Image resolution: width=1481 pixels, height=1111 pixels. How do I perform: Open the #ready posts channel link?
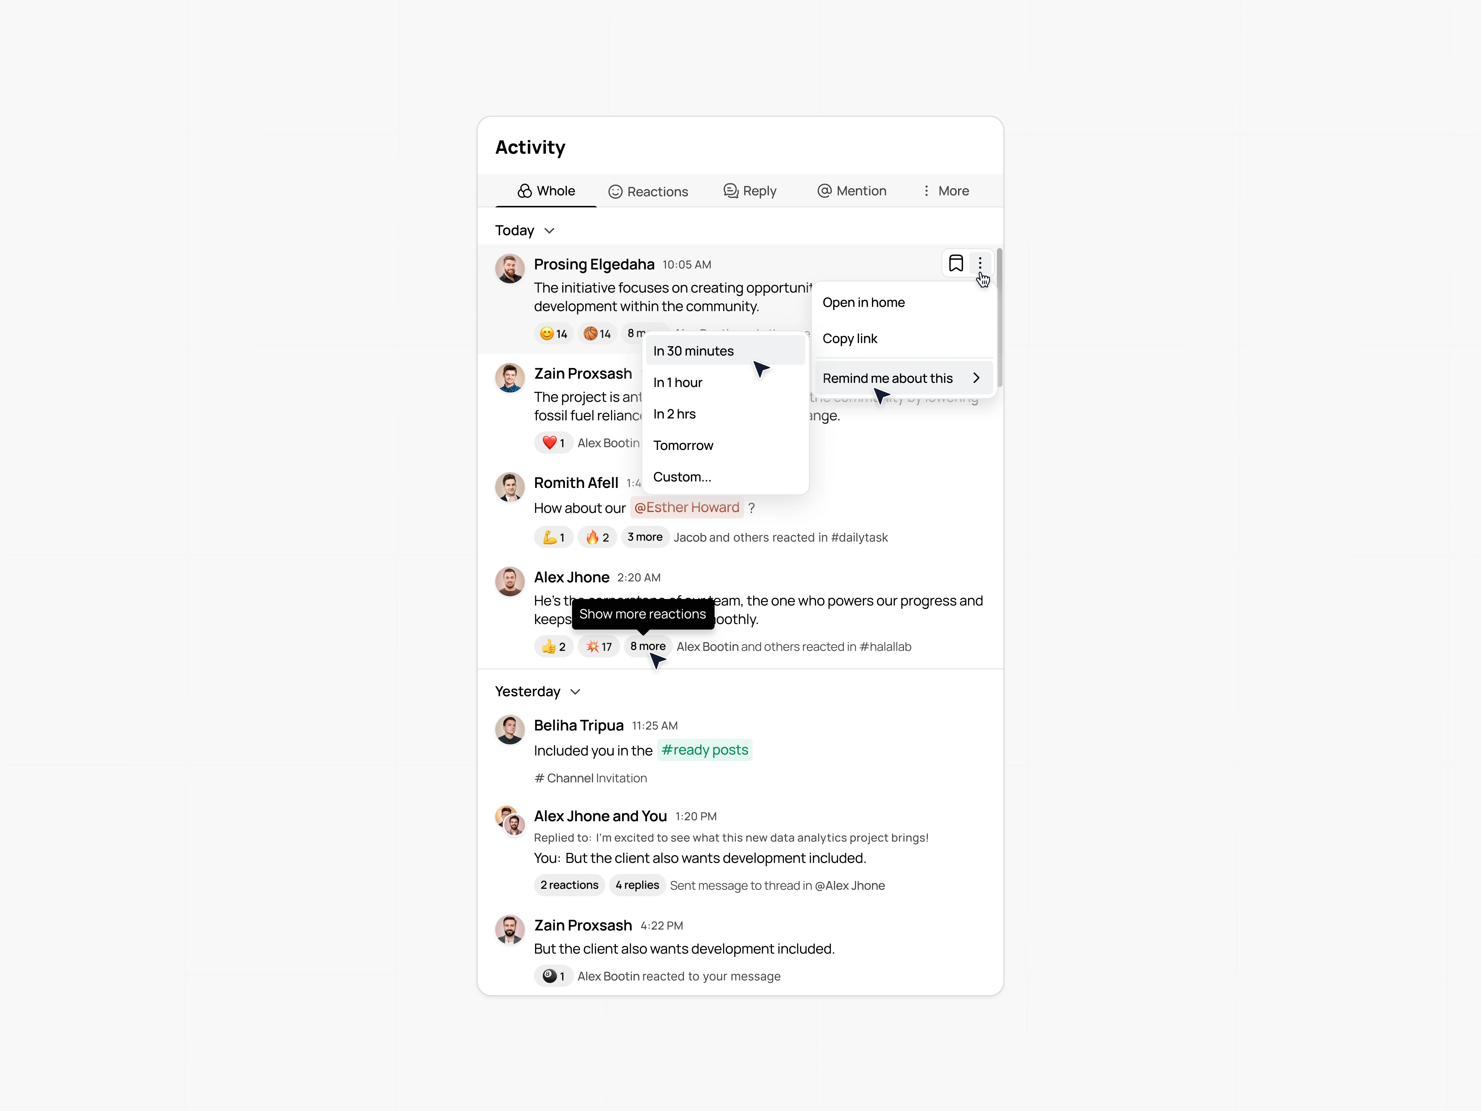[704, 750]
